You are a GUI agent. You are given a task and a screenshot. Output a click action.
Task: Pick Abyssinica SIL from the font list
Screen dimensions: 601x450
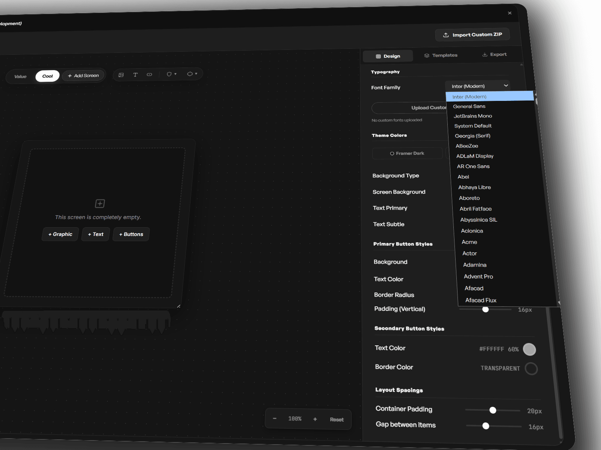point(479,220)
